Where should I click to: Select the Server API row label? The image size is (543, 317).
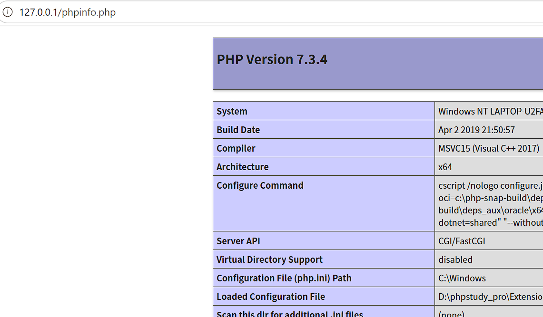click(238, 241)
